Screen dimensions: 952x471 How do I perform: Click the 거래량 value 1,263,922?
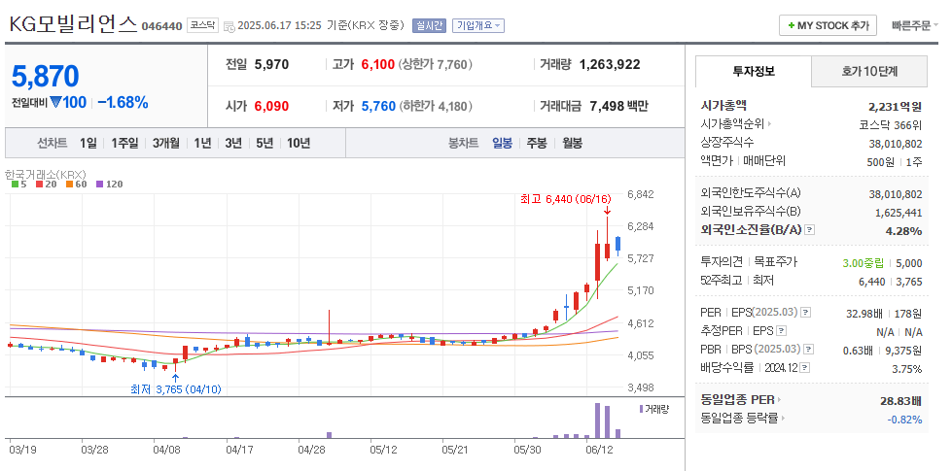610,64
